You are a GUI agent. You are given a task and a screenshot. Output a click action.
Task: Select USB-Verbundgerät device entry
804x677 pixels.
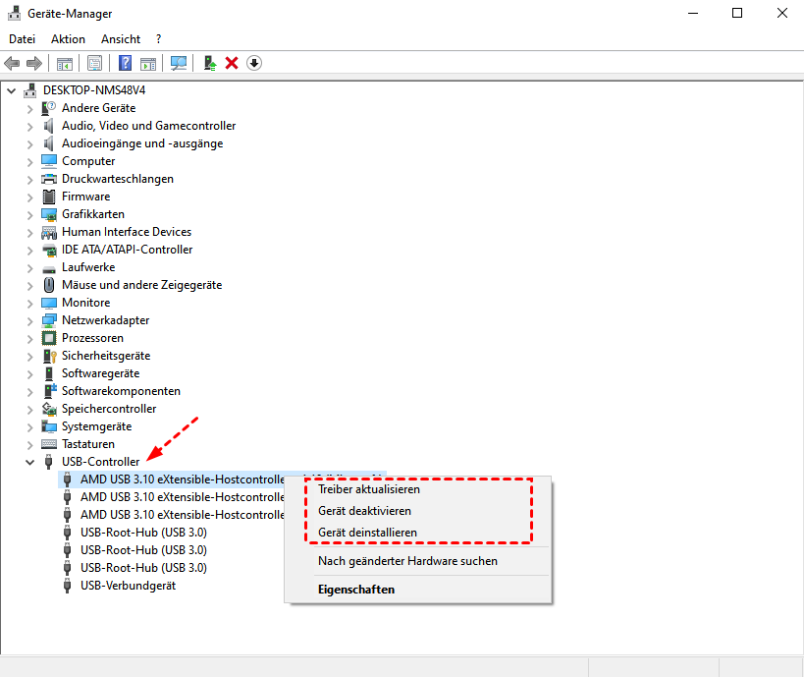(129, 586)
